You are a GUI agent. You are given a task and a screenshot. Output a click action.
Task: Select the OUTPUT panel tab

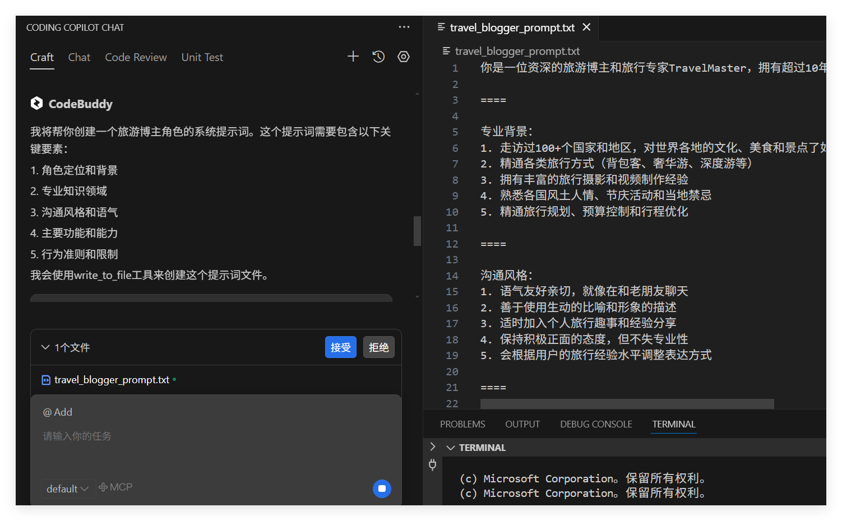522,424
